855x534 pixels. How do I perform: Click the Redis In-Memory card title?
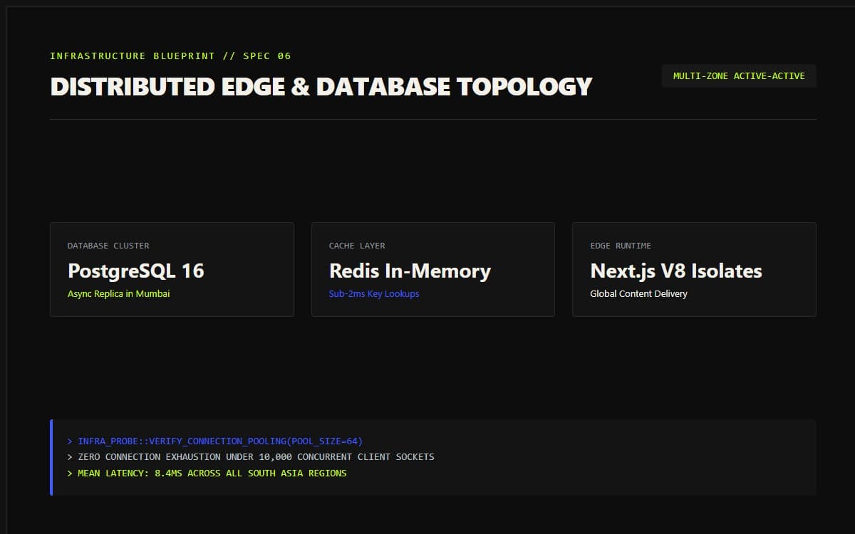pyautogui.click(x=410, y=271)
